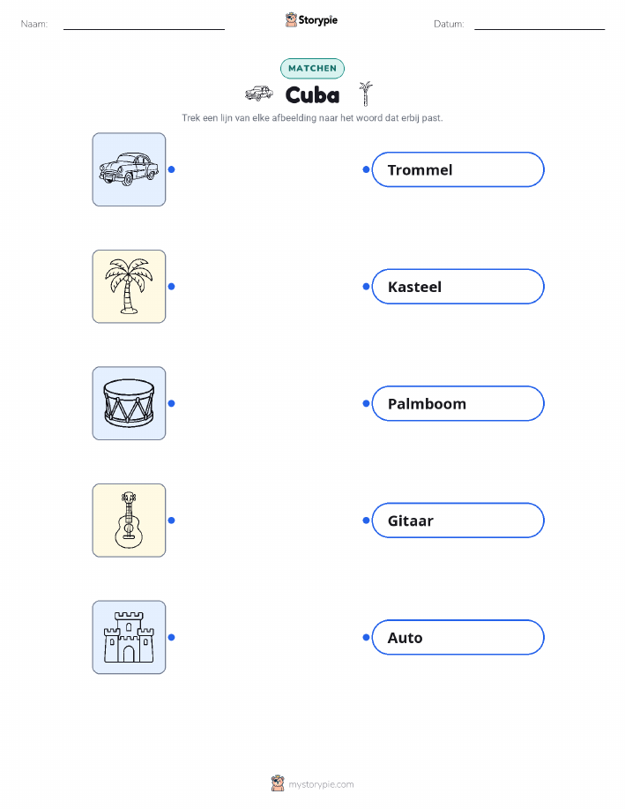Click the MATCHEN badge label

(312, 68)
